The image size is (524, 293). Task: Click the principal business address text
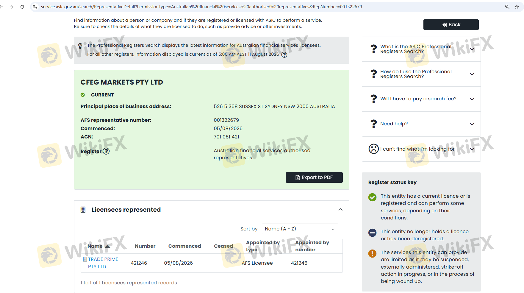coord(274,107)
